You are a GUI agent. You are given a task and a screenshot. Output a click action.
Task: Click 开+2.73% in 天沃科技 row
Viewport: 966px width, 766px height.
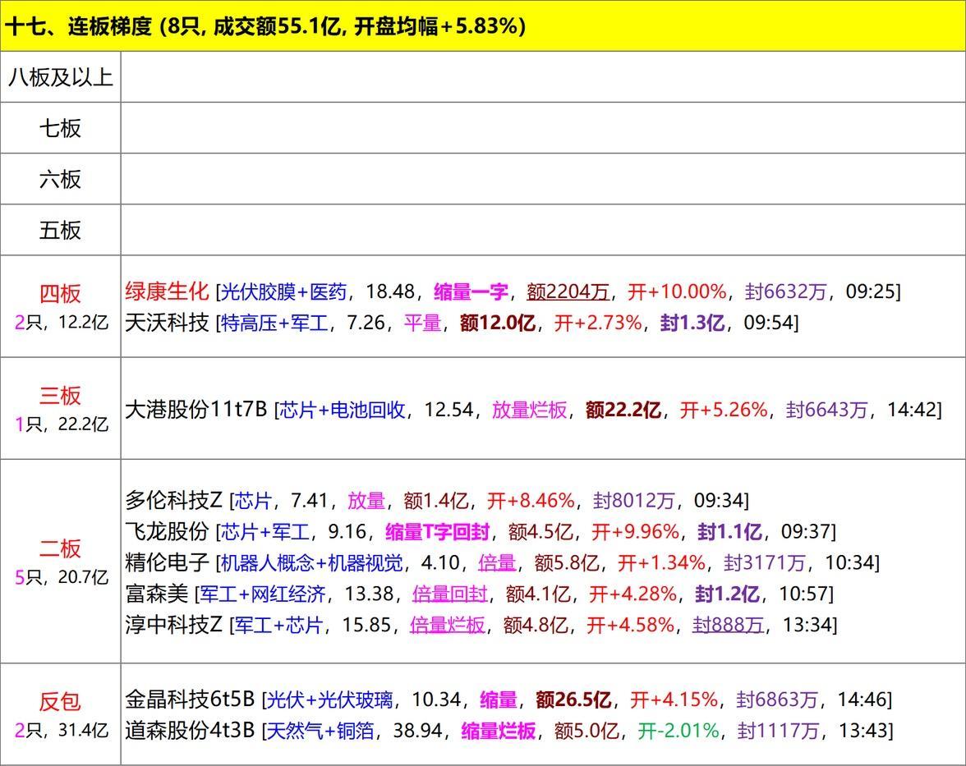point(598,323)
